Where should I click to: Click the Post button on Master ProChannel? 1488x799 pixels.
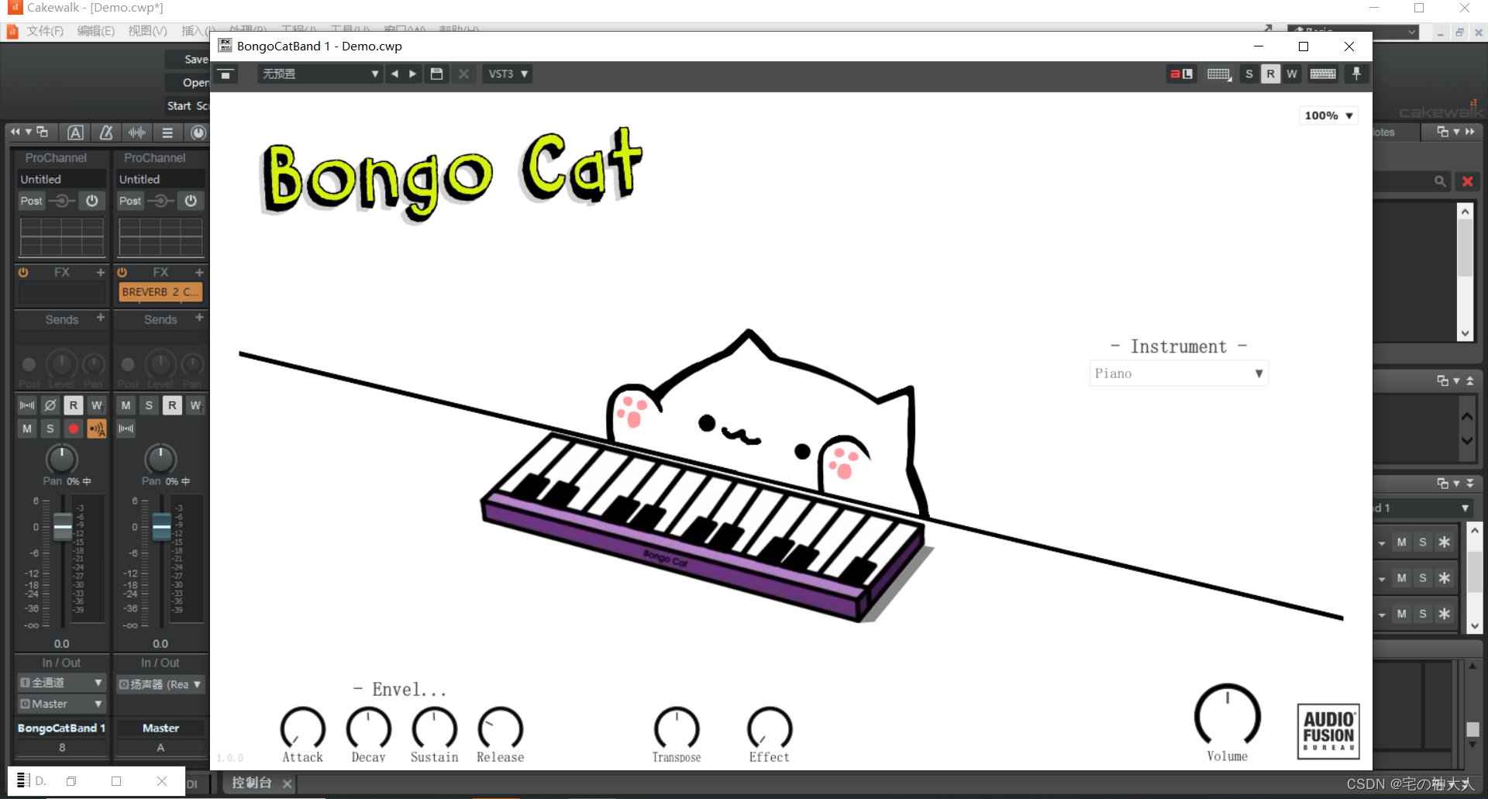click(130, 201)
